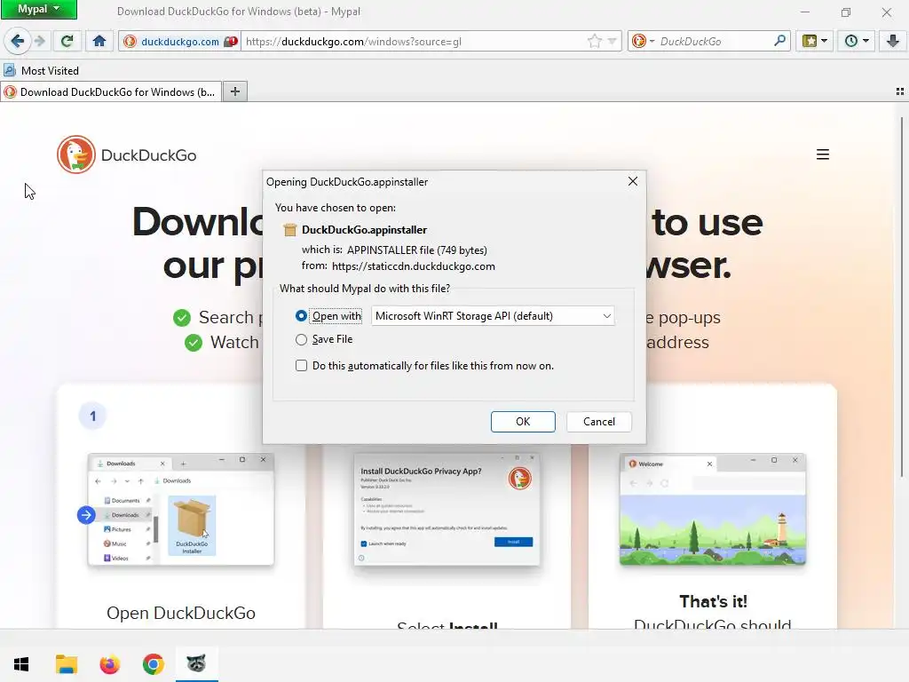Click Mypal raccoon taskbar icon

tap(196, 664)
